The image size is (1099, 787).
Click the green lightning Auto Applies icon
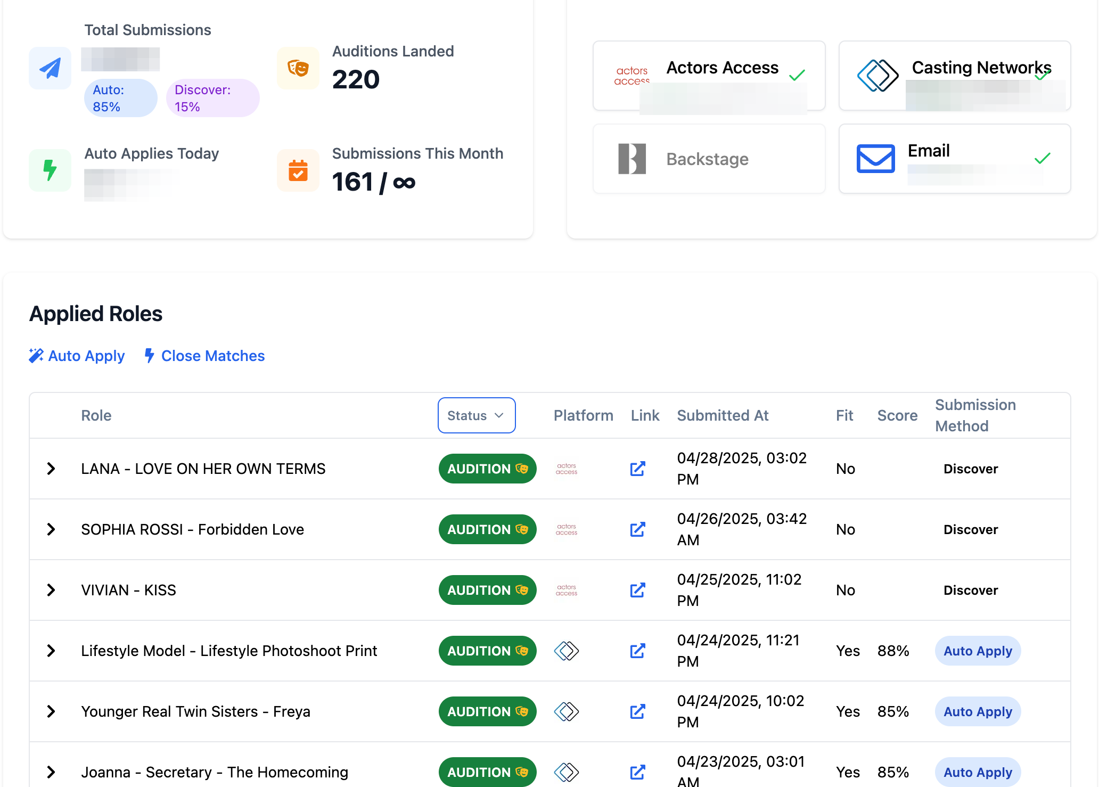click(x=50, y=170)
